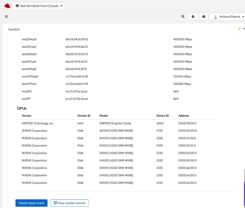Open the application grid icon

[17, 5]
